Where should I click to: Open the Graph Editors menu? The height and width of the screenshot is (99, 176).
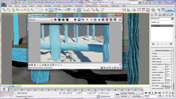(x=68, y=6)
